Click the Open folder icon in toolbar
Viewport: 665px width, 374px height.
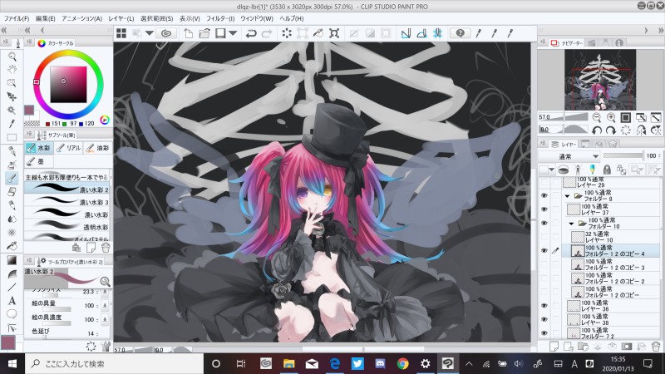click(x=204, y=33)
